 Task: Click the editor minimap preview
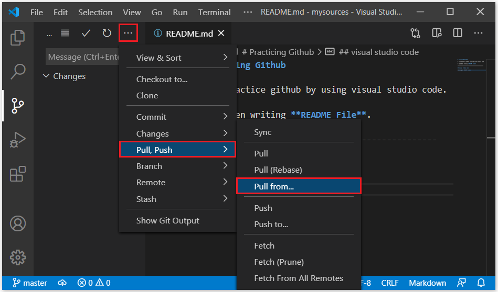471,64
